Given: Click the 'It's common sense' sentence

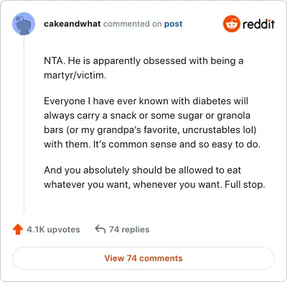Looking at the screenshot, I should [177, 144].
